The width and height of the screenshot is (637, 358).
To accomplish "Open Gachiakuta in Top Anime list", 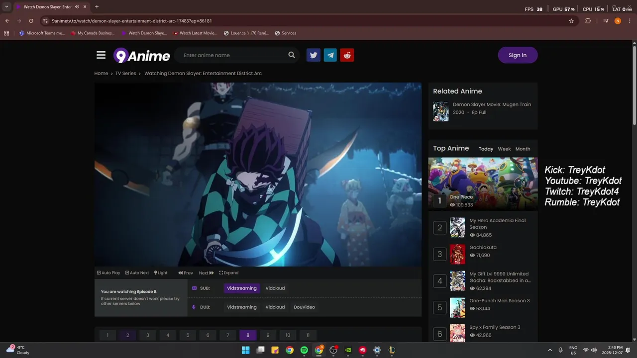I will 483,247.
